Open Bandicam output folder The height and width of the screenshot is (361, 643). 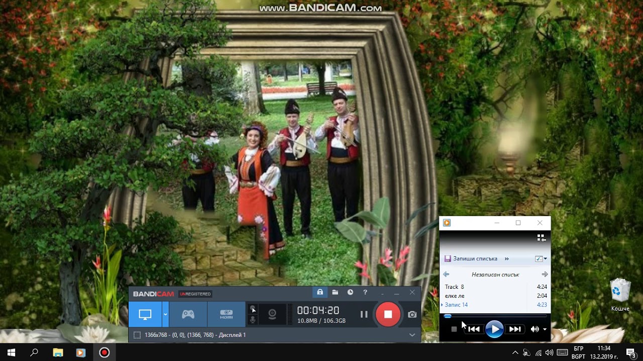coord(335,292)
